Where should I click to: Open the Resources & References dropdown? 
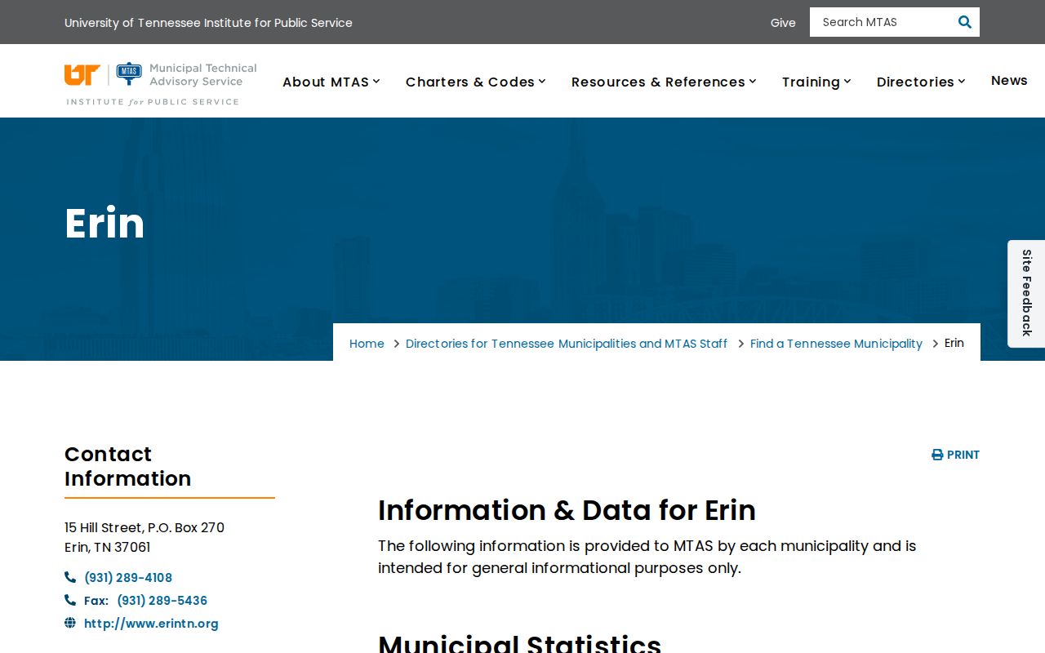tap(664, 82)
